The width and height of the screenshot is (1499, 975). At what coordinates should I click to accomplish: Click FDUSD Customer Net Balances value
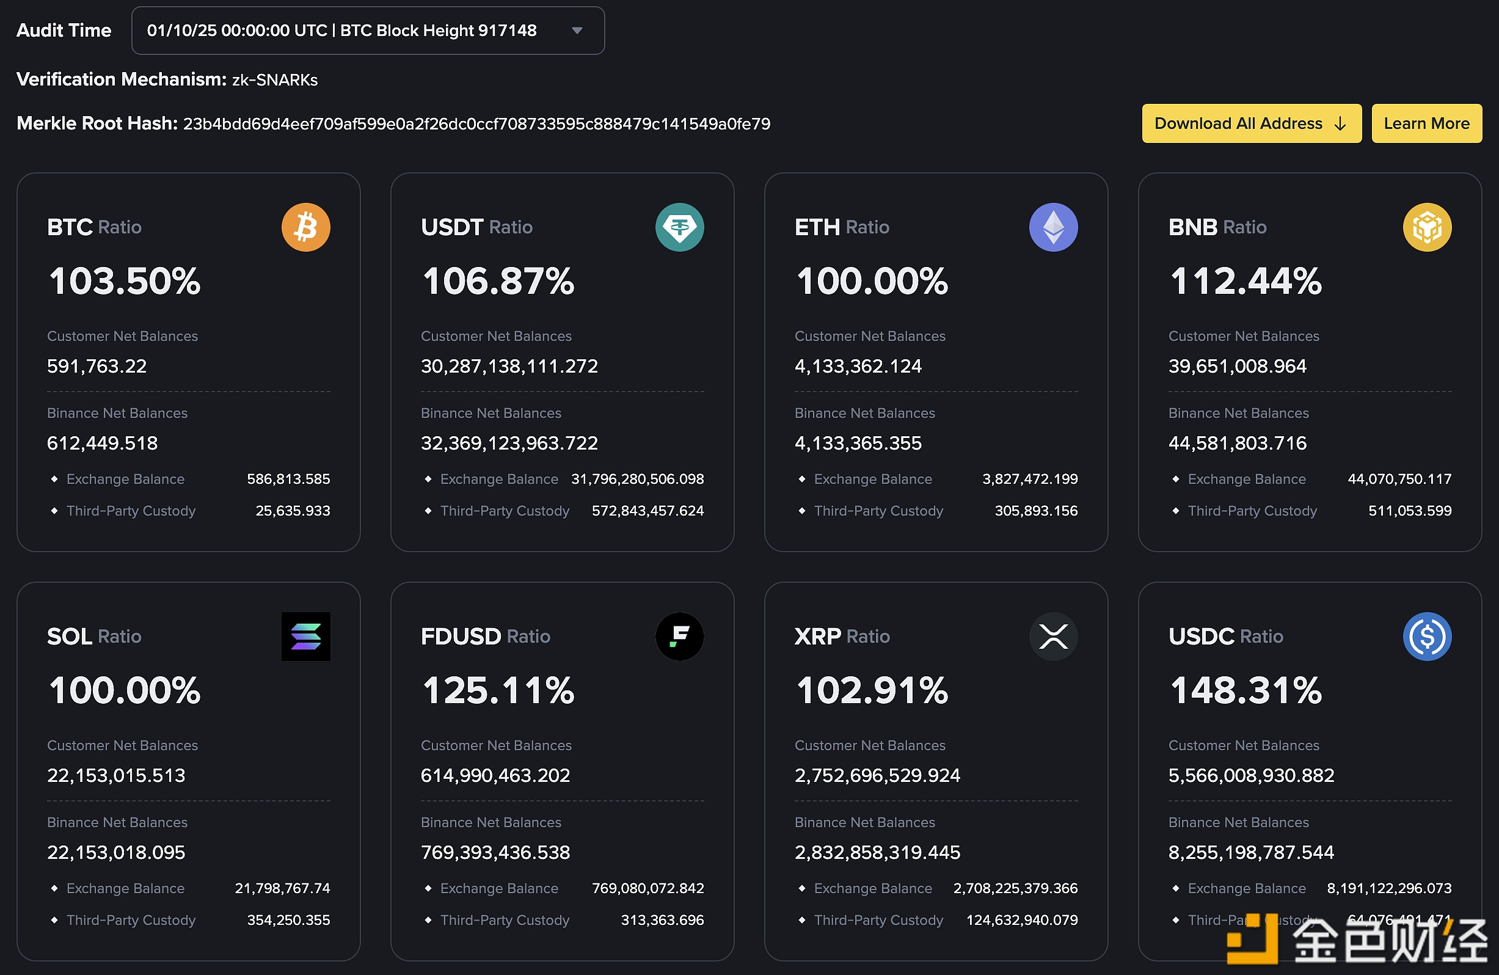click(495, 775)
